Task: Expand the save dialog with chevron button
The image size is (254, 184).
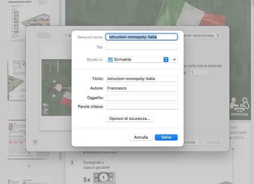Action: pyautogui.click(x=174, y=60)
